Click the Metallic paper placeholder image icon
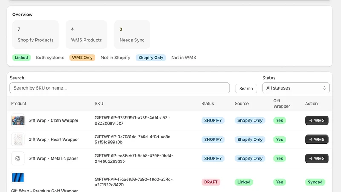 [x=18, y=158]
